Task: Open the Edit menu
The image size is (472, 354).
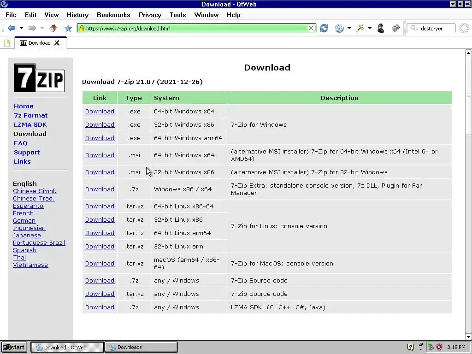Action: [x=31, y=15]
